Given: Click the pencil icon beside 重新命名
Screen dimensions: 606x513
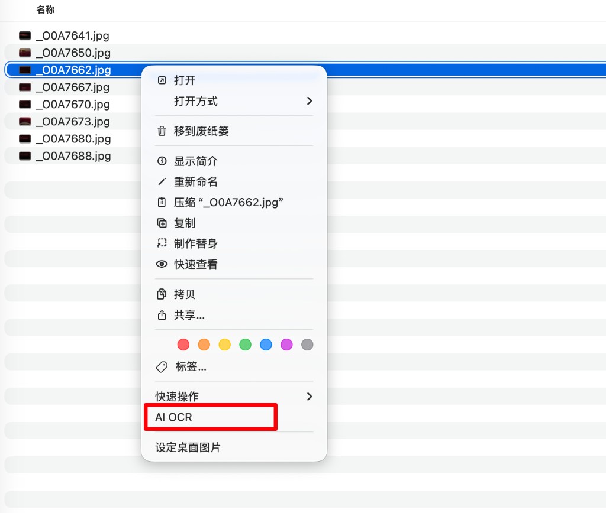Looking at the screenshot, I should pos(162,182).
